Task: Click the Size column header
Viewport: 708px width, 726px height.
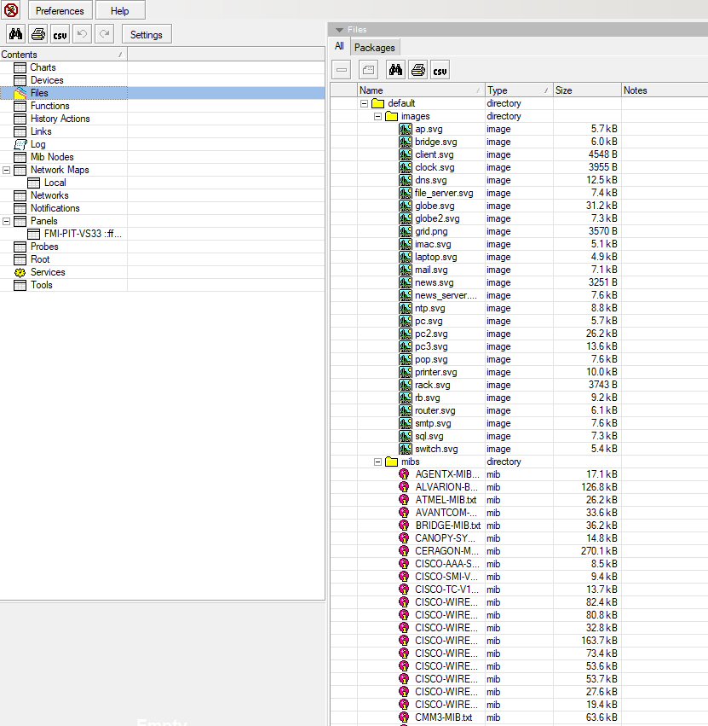Action: pos(587,90)
